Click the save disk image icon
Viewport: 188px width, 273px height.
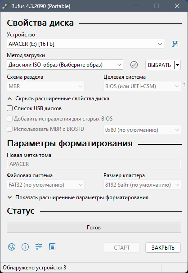point(175,44)
